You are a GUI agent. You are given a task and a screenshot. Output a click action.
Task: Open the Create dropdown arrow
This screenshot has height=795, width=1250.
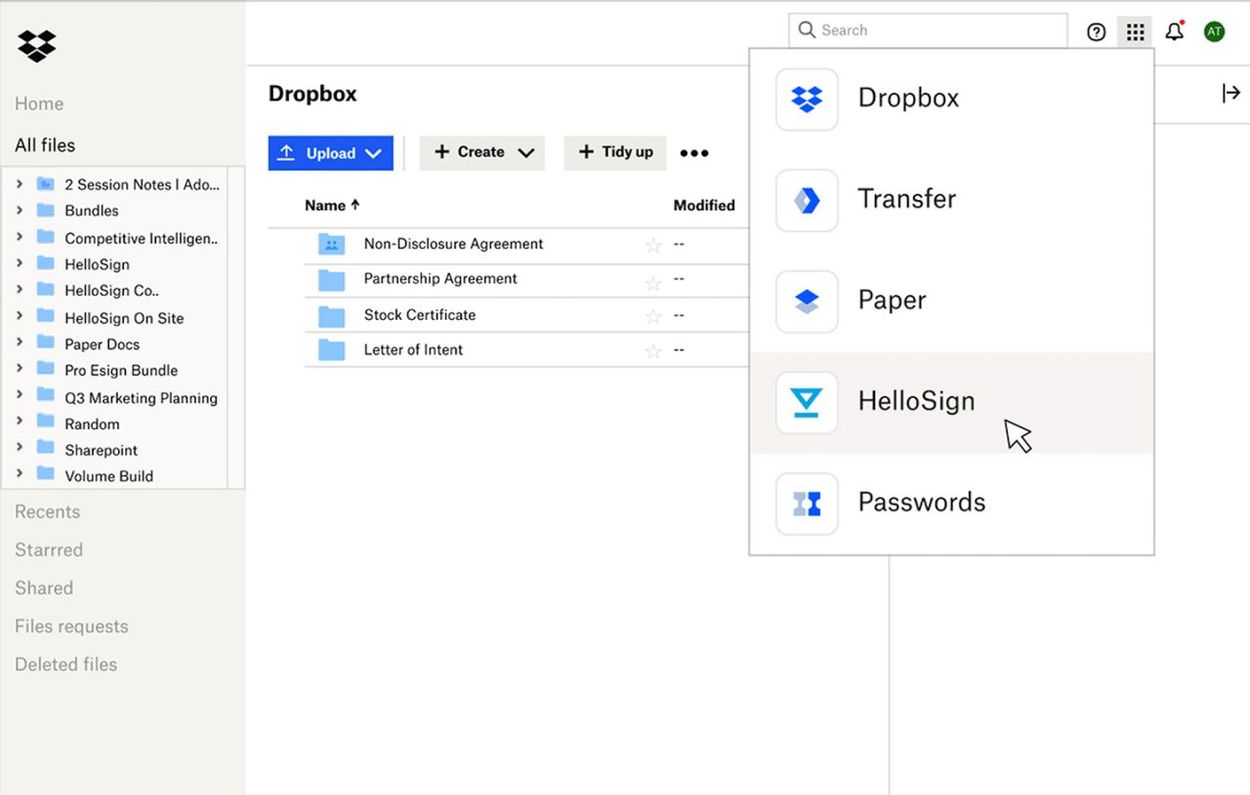pos(525,152)
